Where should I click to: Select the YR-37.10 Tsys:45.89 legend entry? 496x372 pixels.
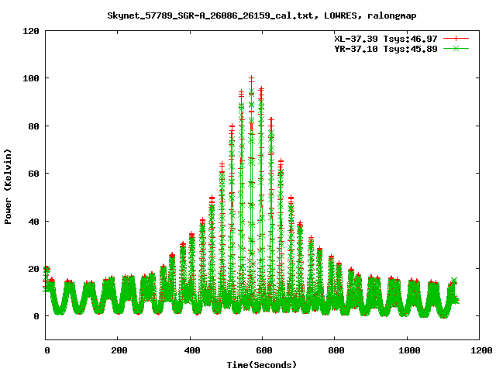point(386,49)
